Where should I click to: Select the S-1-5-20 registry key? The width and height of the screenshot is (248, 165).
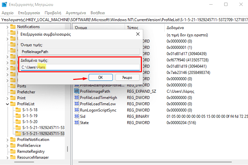(x=30, y=121)
